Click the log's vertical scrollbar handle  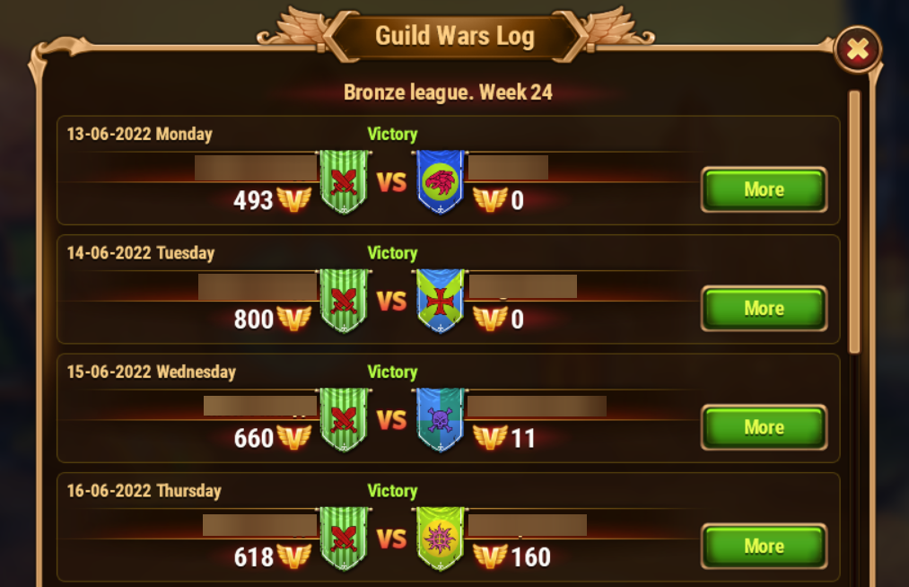854,222
